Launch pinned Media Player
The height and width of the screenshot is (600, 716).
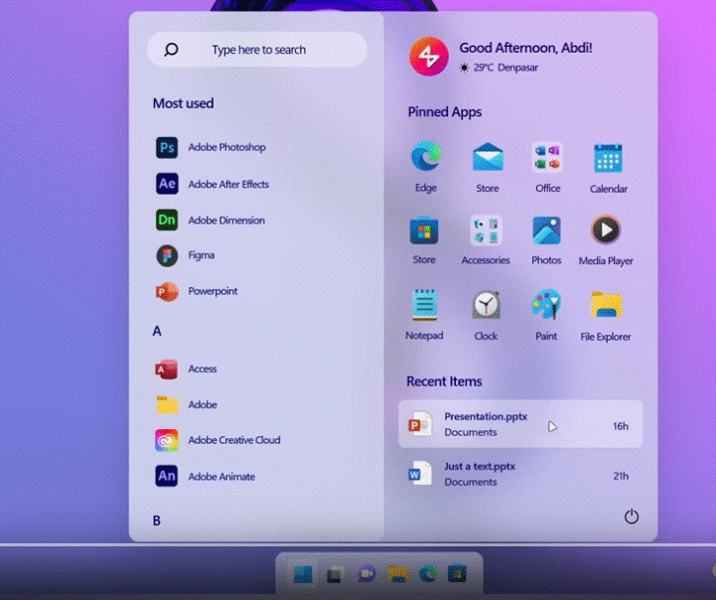[606, 240]
